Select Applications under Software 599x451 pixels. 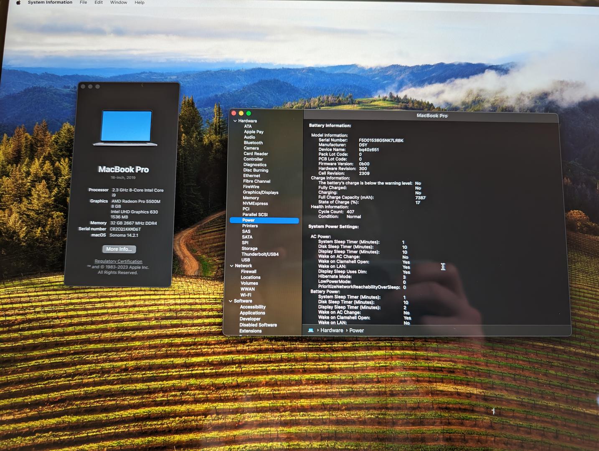(252, 313)
